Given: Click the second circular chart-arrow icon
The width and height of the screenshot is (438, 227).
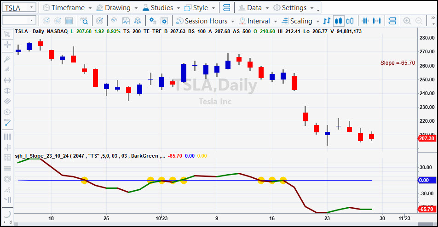Looking at the screenshot, I should click(x=58, y=21).
